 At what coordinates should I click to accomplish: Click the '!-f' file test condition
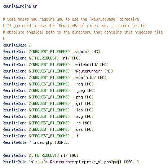point(75,136)
